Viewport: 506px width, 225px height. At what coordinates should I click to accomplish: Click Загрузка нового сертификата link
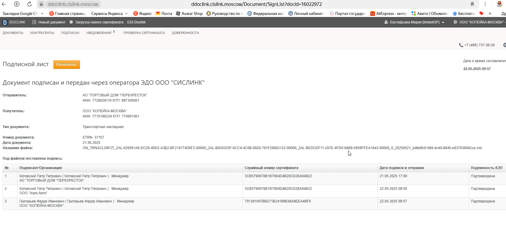click(99, 22)
